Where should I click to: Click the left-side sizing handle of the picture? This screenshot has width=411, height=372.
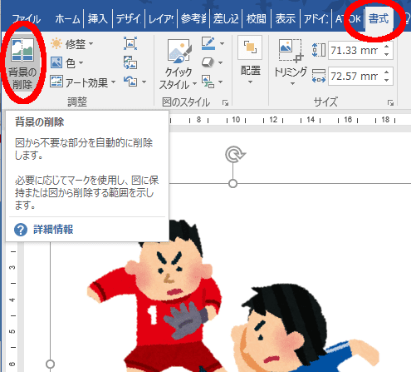(x=50, y=364)
